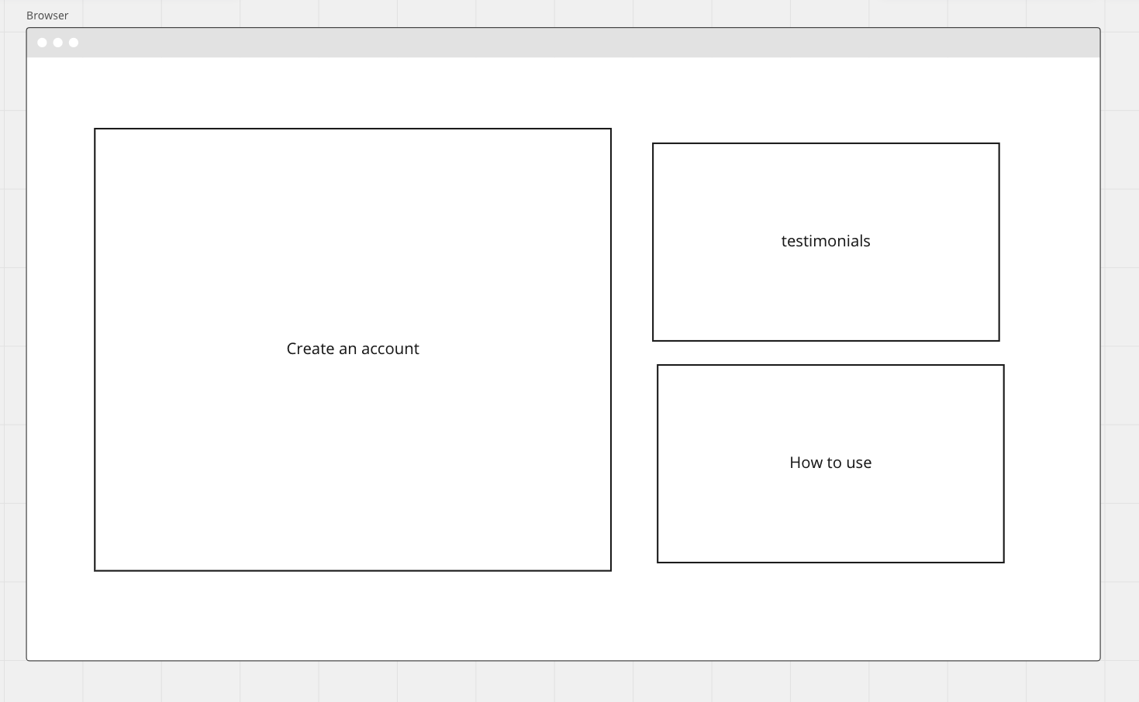Click the browser mockup gray title bar
This screenshot has width=1139, height=702.
[x=563, y=43]
